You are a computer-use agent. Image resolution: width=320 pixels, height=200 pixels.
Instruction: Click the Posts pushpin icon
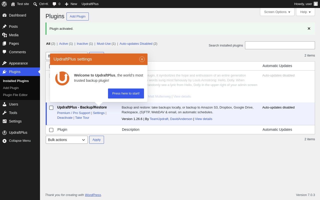click(4, 26)
